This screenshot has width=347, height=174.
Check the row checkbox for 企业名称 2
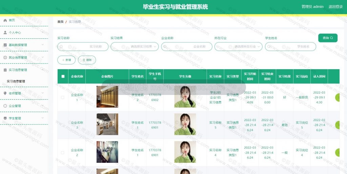pyautogui.click(x=63, y=153)
